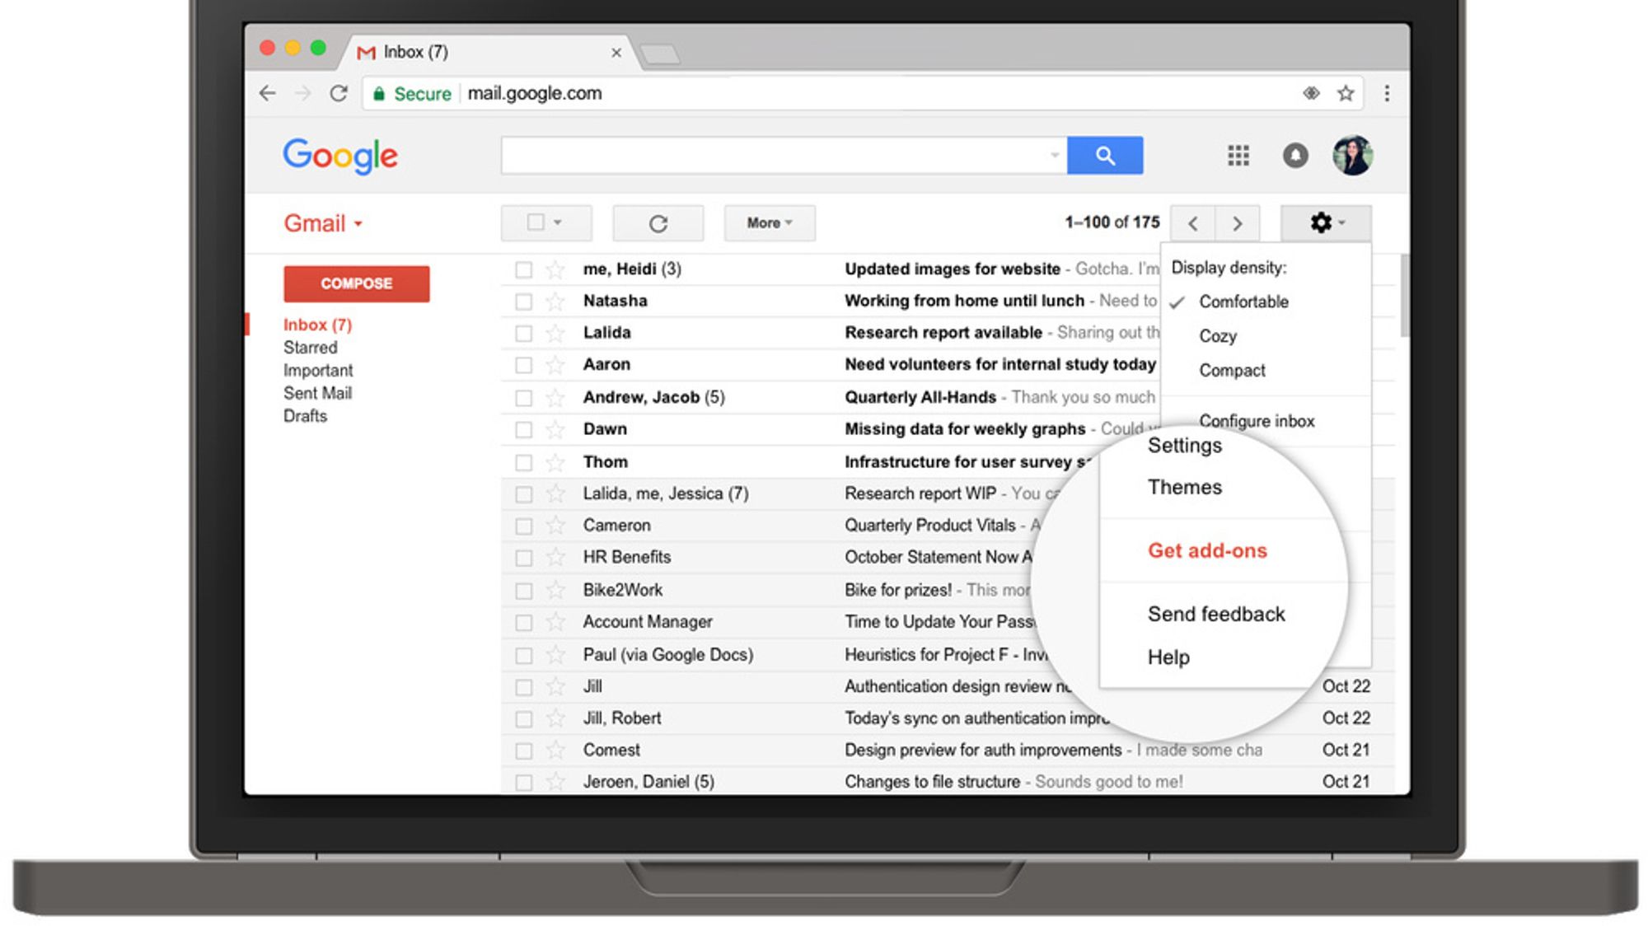Open the Google apps grid

[x=1238, y=155]
